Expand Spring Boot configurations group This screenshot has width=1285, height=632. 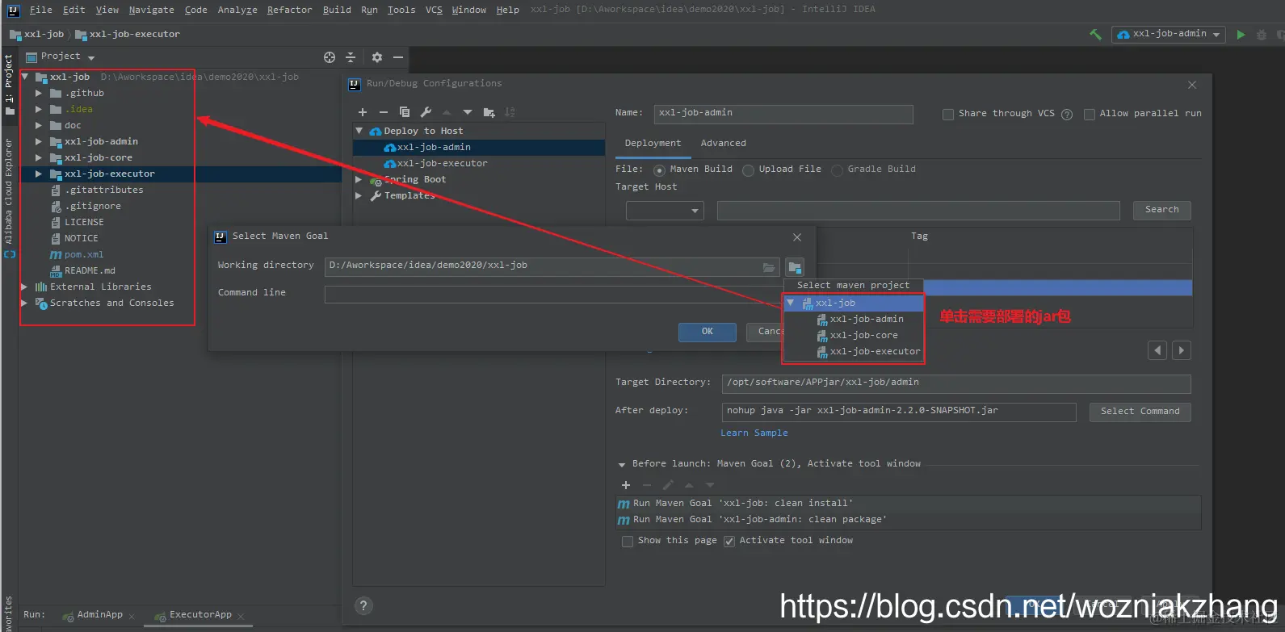point(359,180)
